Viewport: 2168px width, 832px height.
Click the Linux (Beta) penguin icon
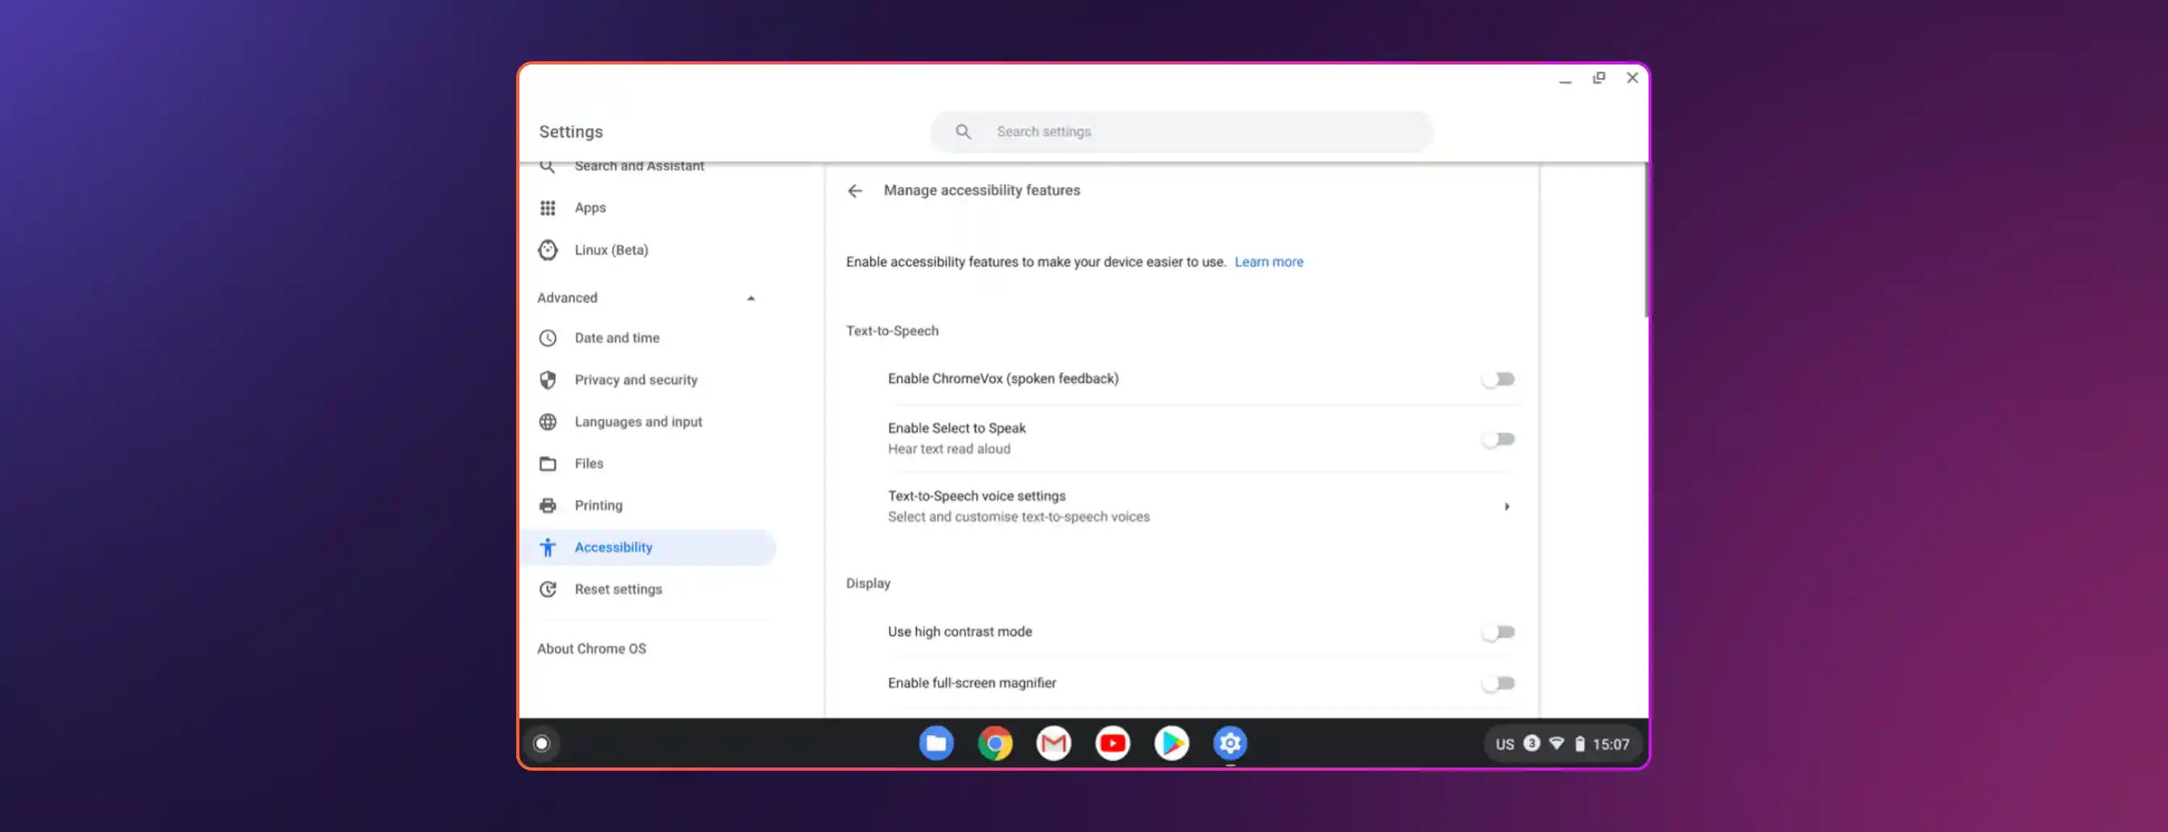[x=547, y=250]
